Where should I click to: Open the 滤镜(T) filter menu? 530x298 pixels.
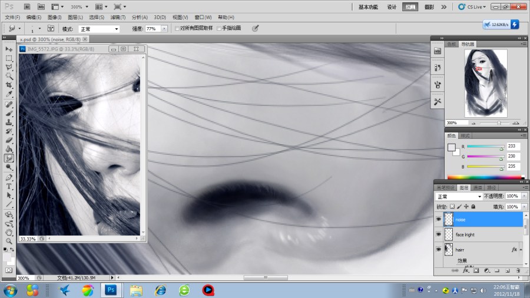coord(118,17)
